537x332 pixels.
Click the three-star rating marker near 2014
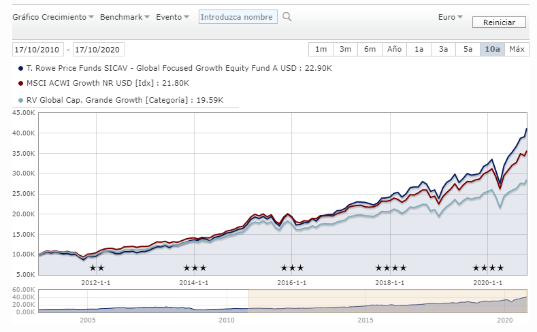click(x=195, y=268)
